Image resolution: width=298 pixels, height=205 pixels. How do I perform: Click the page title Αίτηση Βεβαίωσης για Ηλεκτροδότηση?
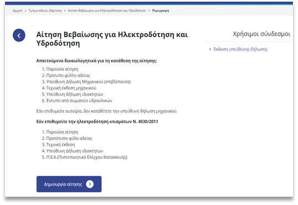point(112,39)
